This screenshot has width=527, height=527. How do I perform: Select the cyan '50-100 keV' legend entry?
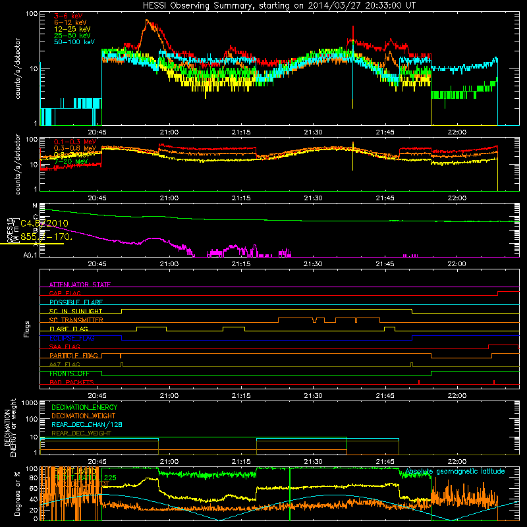pyautogui.click(x=74, y=42)
